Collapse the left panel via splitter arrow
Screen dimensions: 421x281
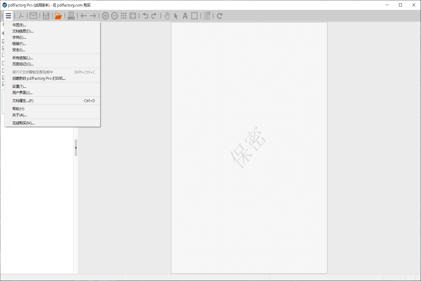(x=76, y=148)
